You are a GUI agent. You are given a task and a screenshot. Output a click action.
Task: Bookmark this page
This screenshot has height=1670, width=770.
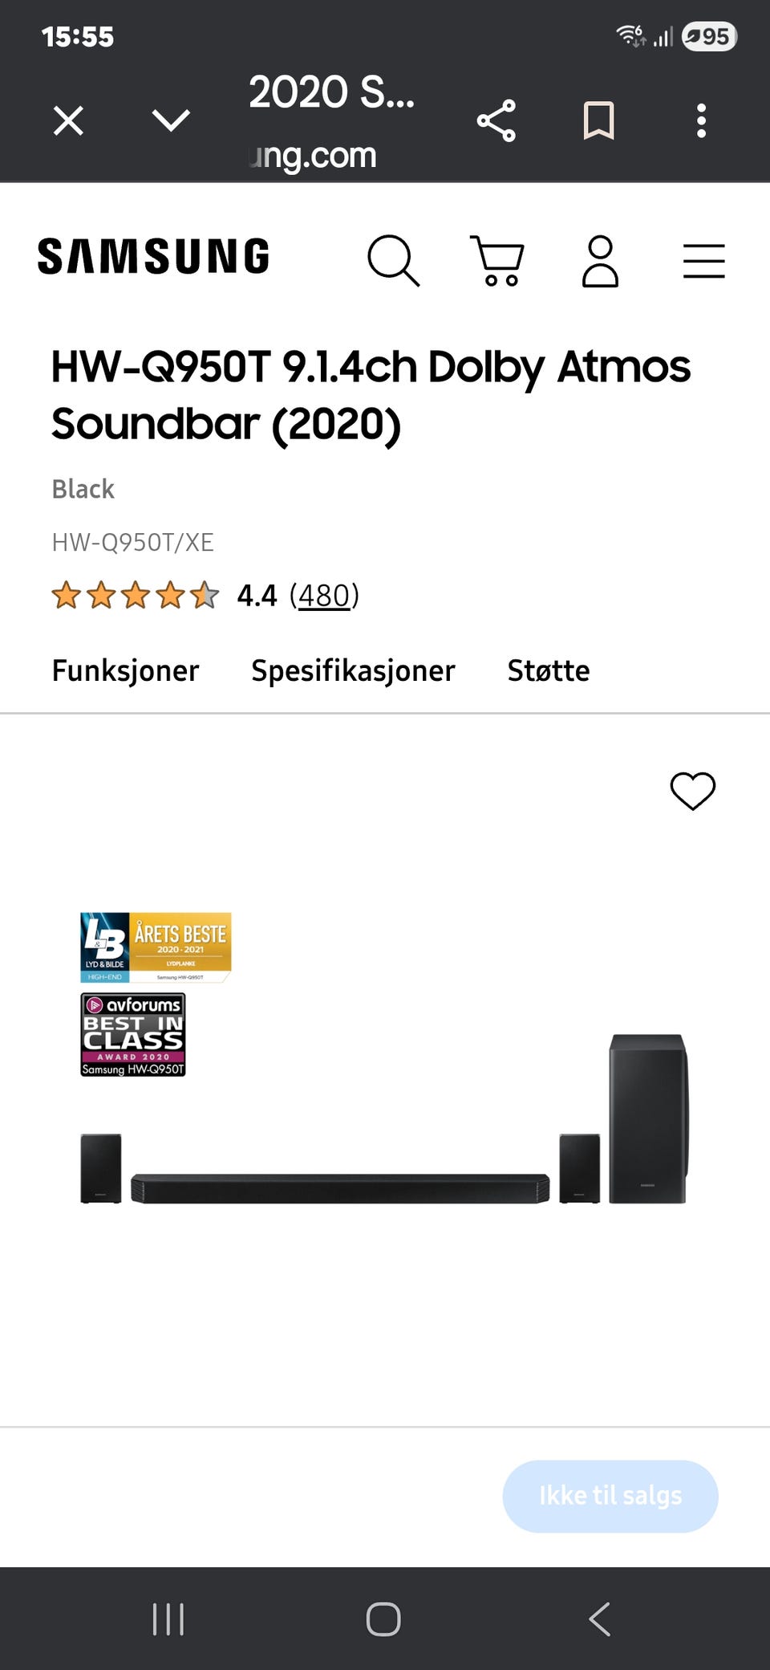[x=598, y=121]
